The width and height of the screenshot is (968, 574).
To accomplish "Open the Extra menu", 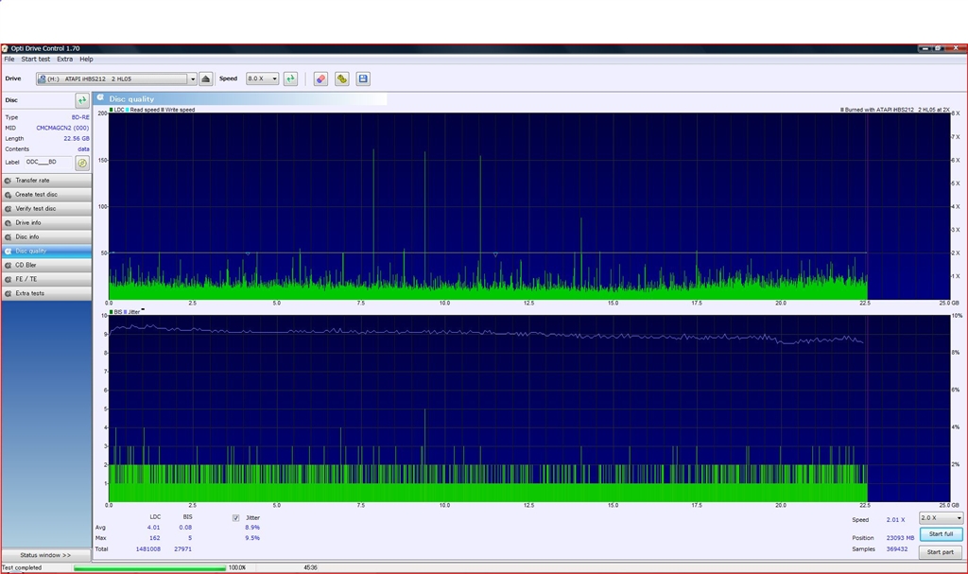I will 64,60.
